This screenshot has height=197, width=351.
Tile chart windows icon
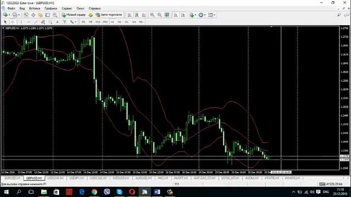coord(167,15)
